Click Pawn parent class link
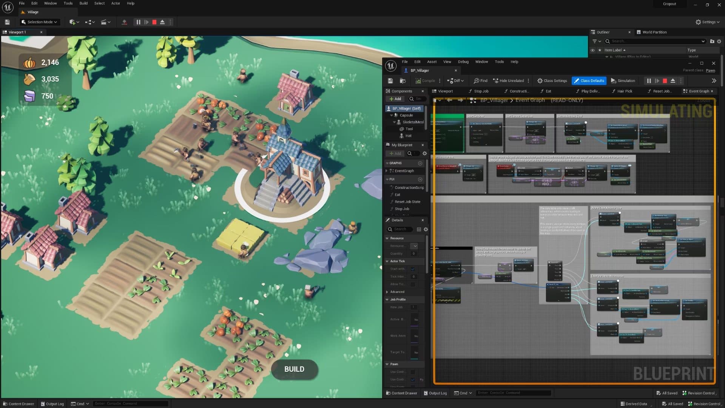This screenshot has height=408, width=725. [711, 71]
